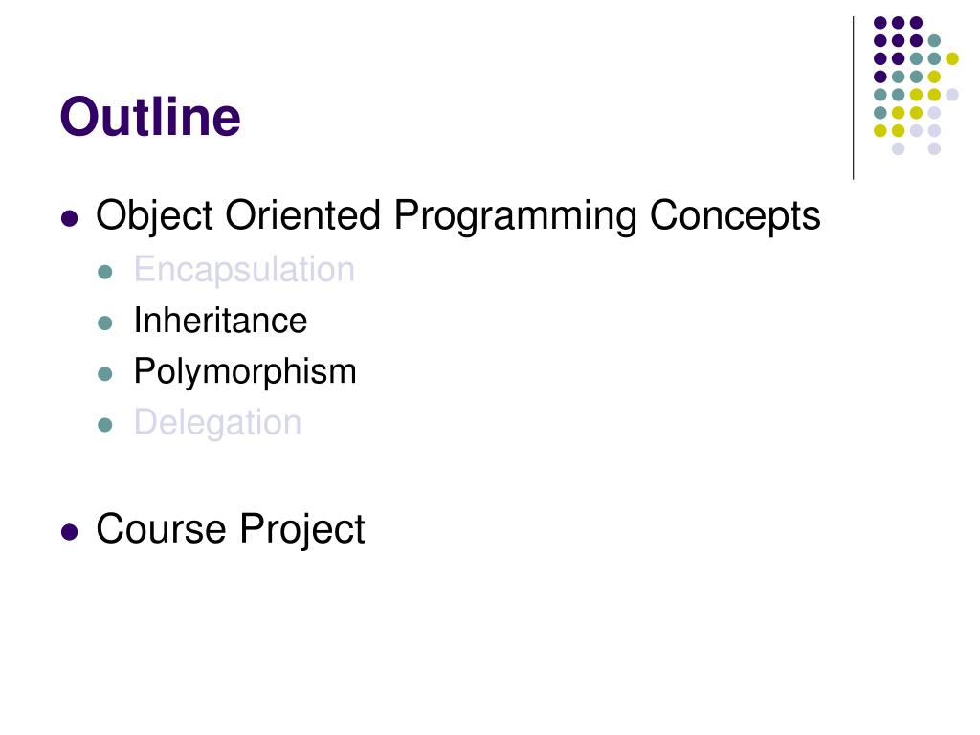Click the teal bullet beside Delegation
980x735 pixels.
pyautogui.click(x=105, y=425)
